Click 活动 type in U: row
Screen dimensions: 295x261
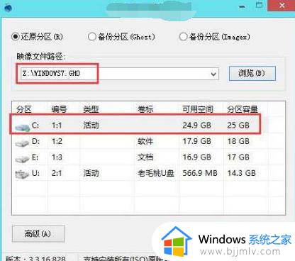91,173
